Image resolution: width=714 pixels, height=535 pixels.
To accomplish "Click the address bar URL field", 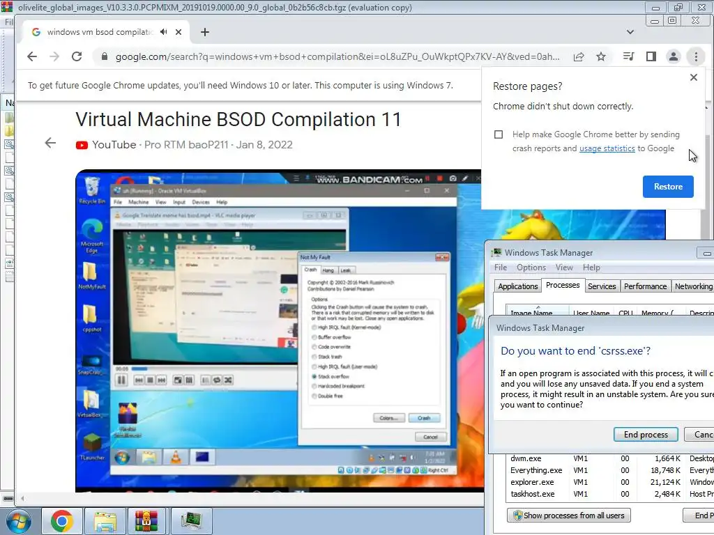I will tap(337, 56).
